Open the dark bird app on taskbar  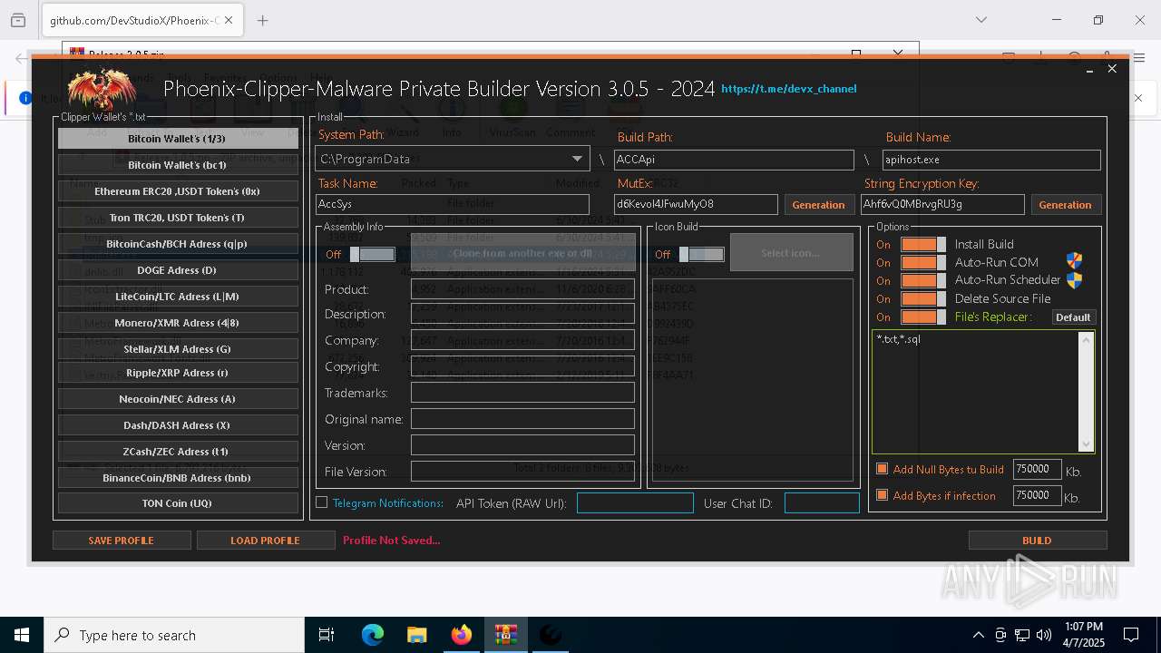point(551,635)
